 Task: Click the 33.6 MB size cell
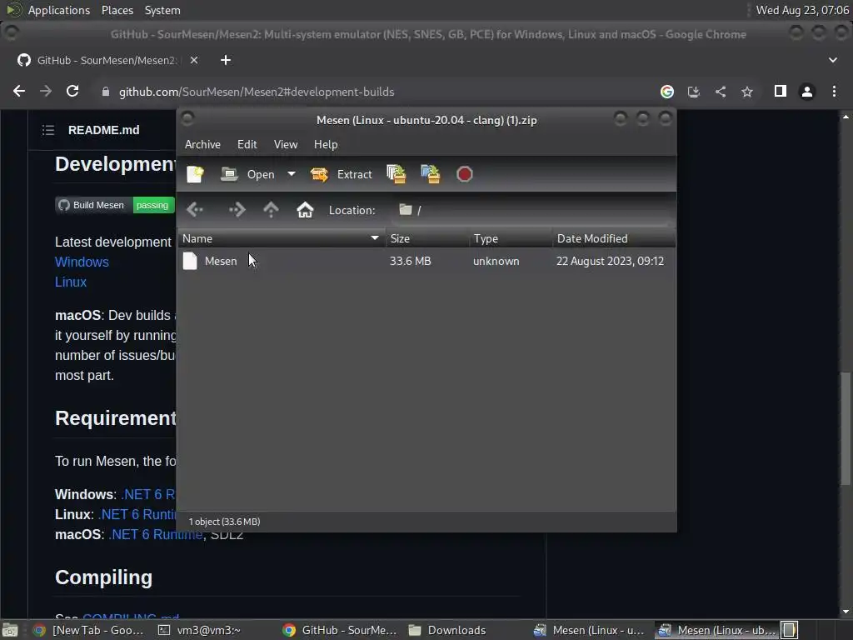[x=410, y=261]
